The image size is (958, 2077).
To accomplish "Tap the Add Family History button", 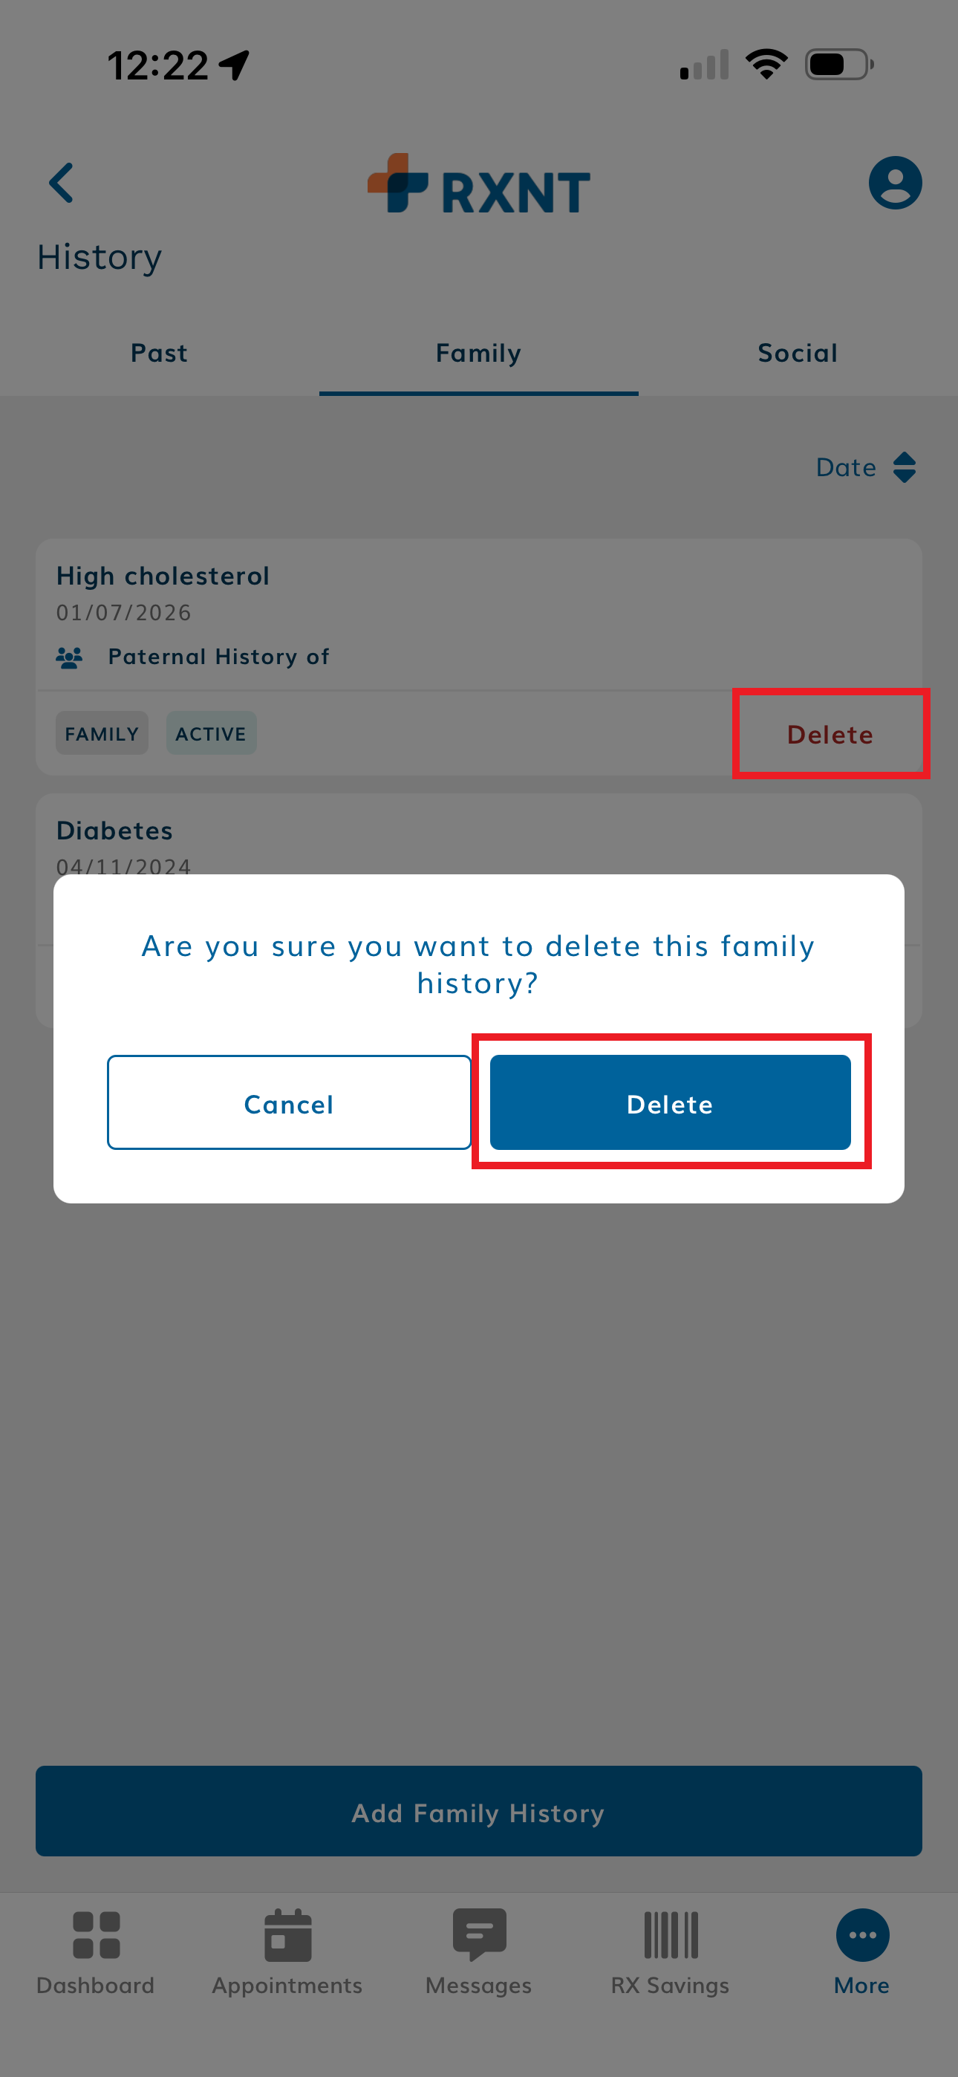I will [479, 1812].
